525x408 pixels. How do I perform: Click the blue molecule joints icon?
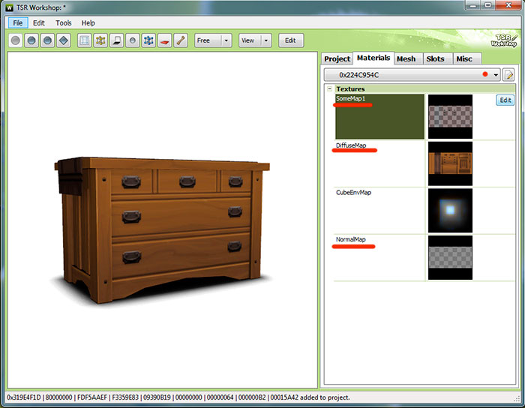[148, 40]
